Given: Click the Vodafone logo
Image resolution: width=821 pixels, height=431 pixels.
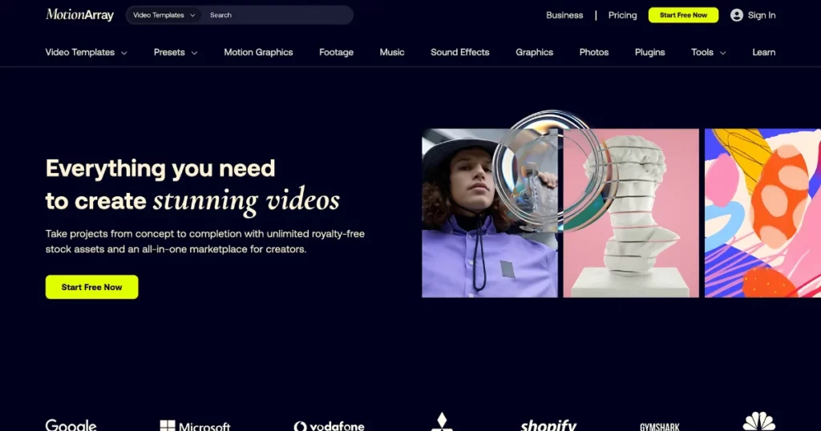Looking at the screenshot, I should coord(329,425).
